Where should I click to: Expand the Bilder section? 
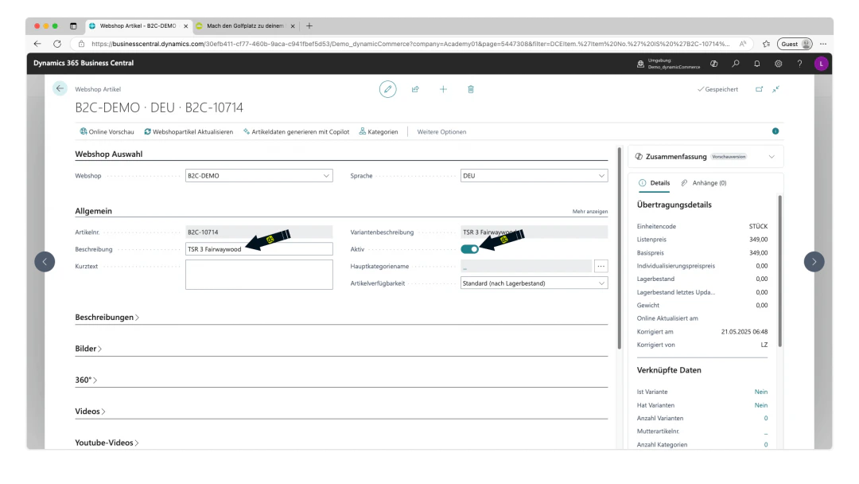click(88, 349)
